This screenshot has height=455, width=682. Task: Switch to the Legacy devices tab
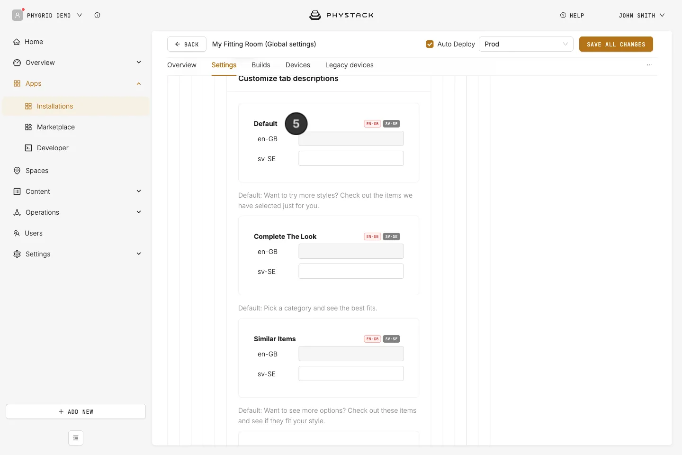tap(350, 65)
